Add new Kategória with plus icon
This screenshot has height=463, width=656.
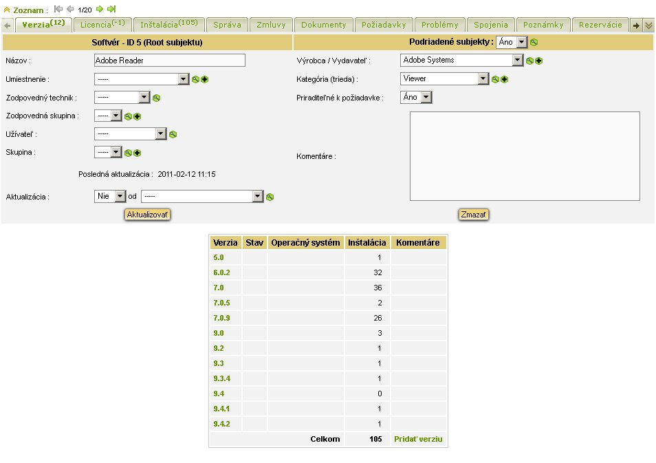point(505,80)
